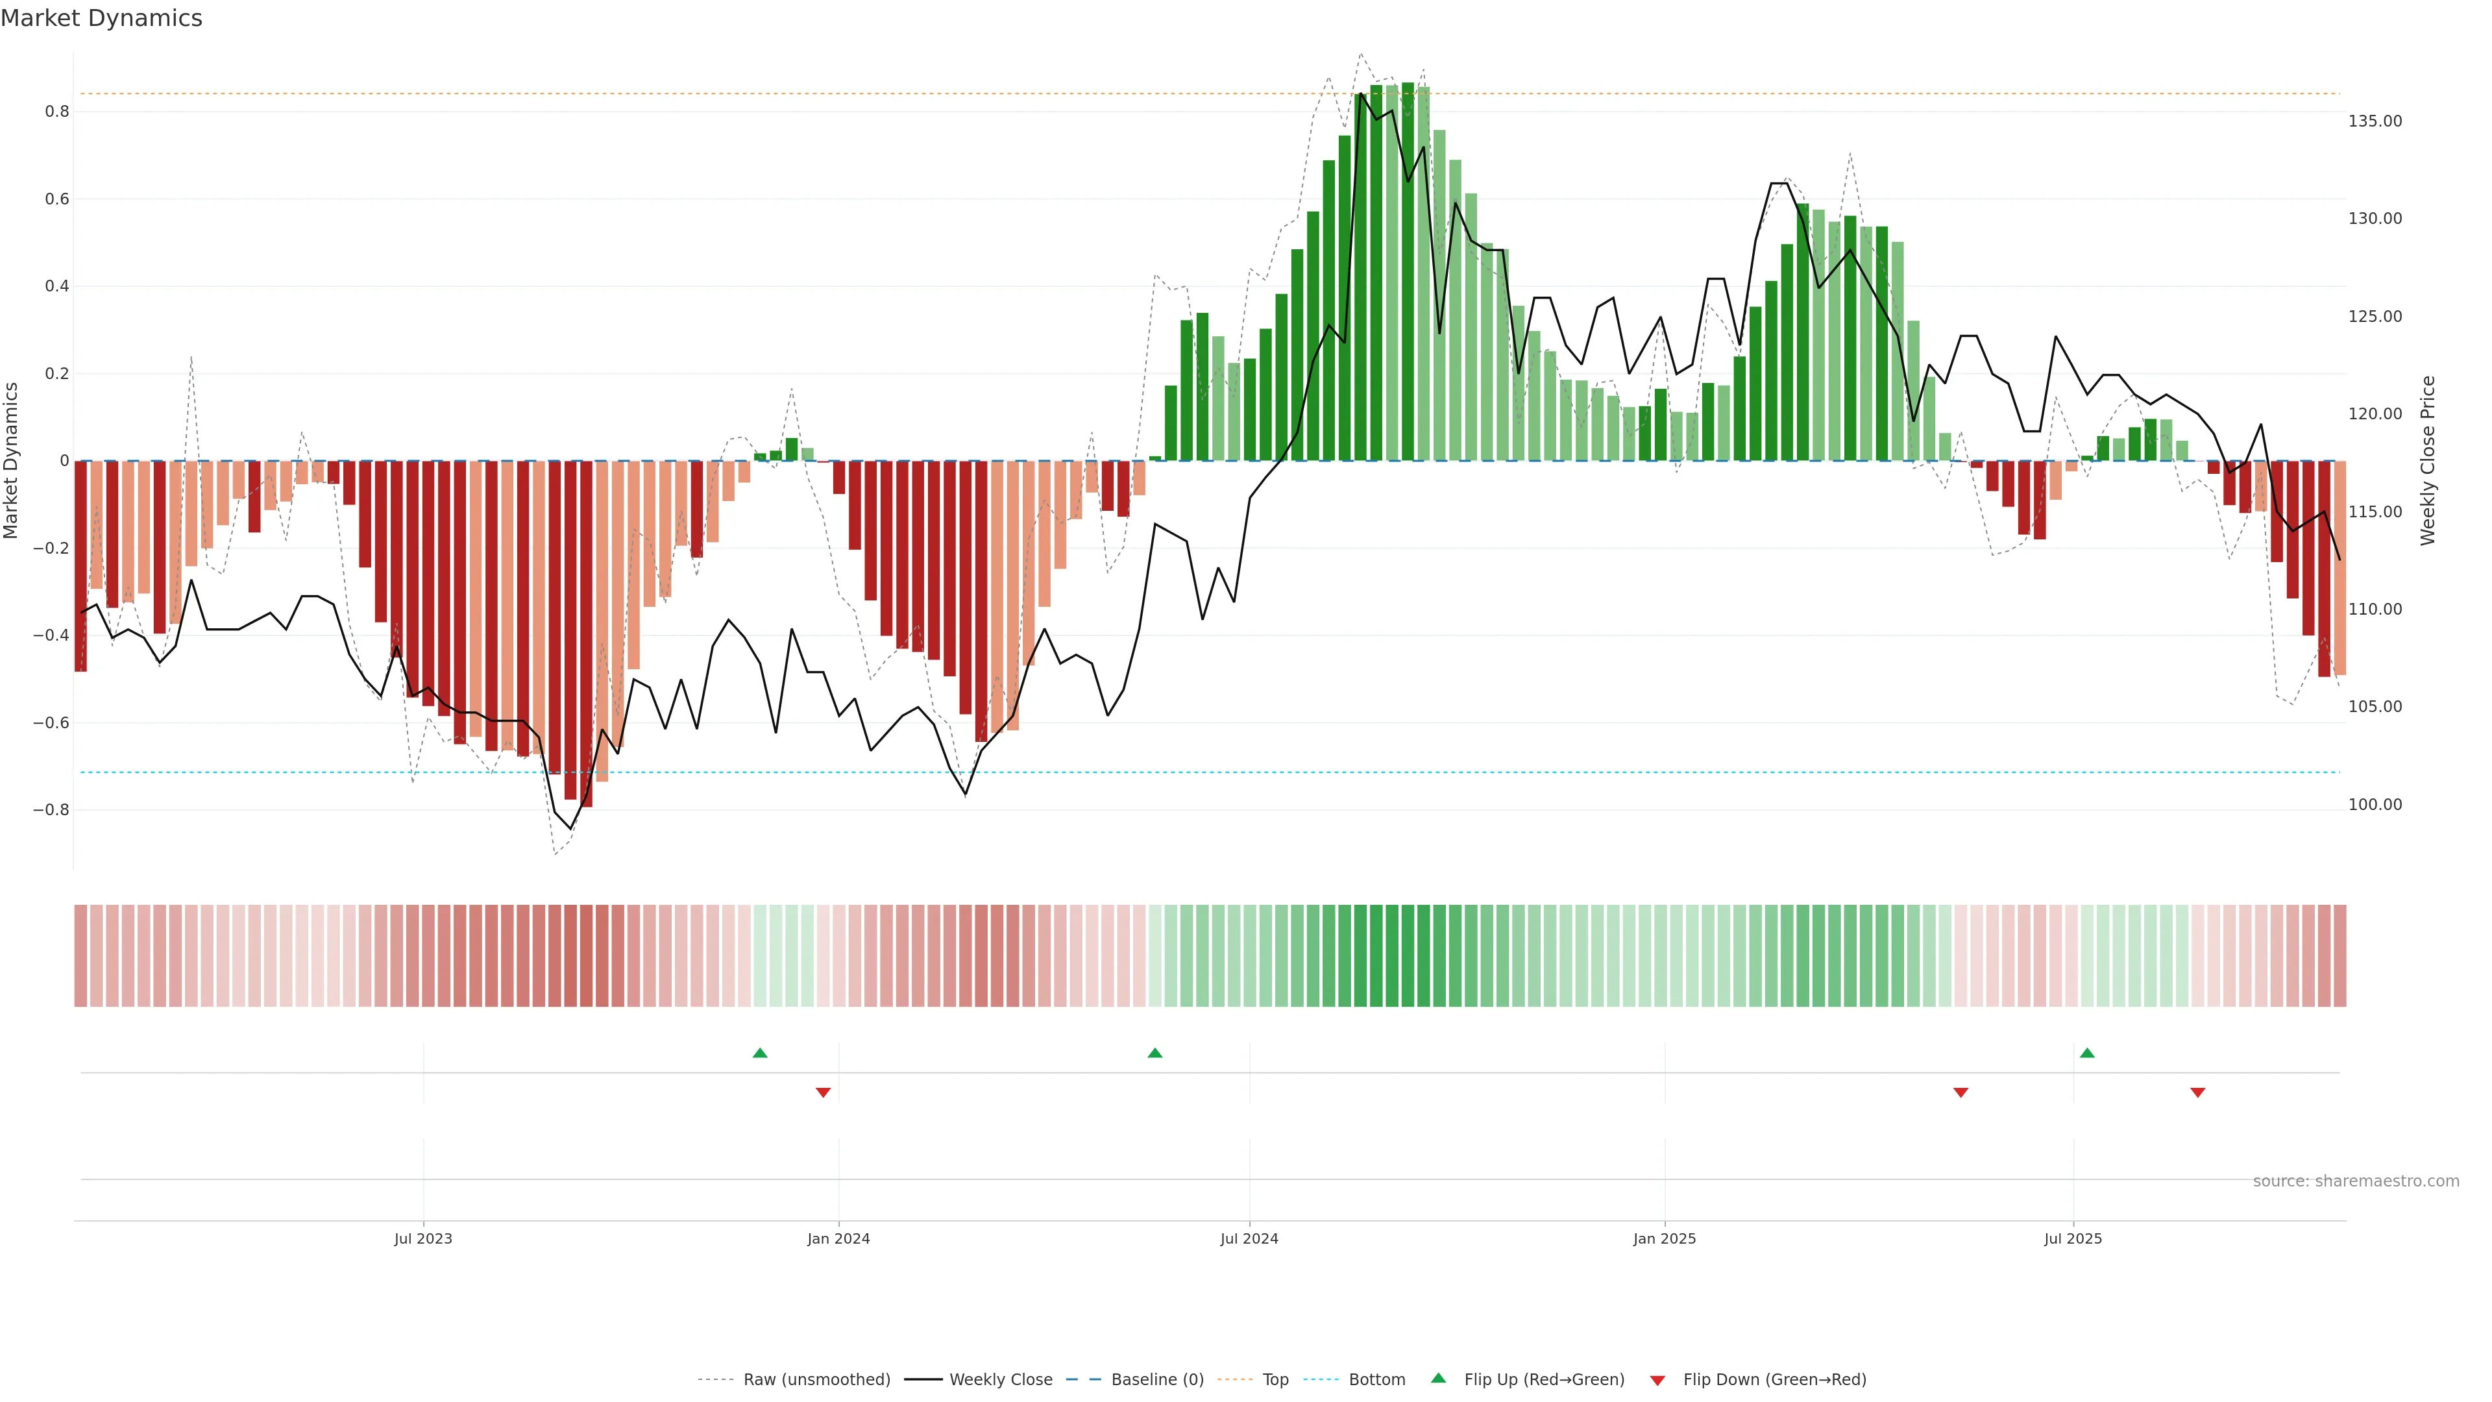Click the last red flip-down marker after Jul 2025

click(x=2197, y=1092)
